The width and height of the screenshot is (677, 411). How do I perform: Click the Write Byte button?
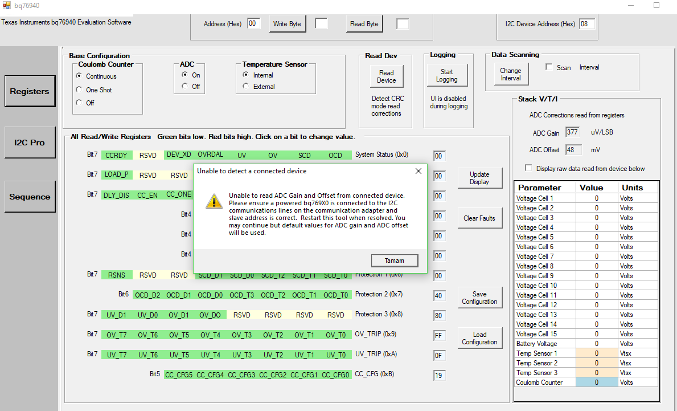point(287,24)
